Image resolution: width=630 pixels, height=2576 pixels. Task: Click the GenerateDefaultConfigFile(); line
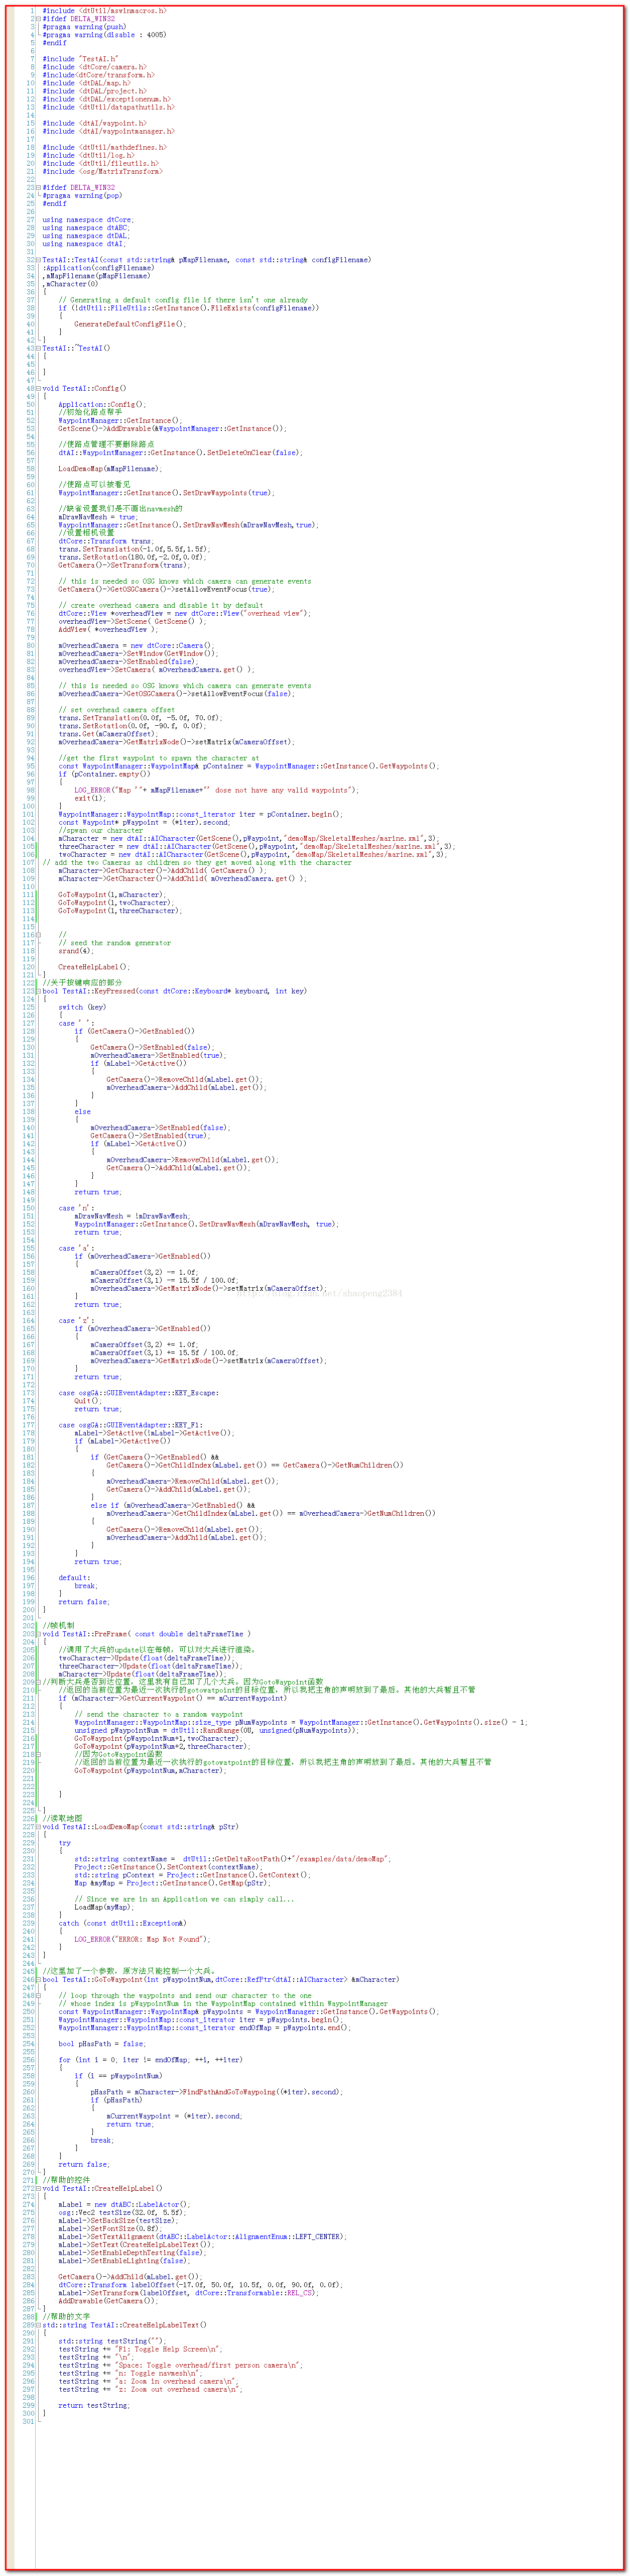[130, 324]
